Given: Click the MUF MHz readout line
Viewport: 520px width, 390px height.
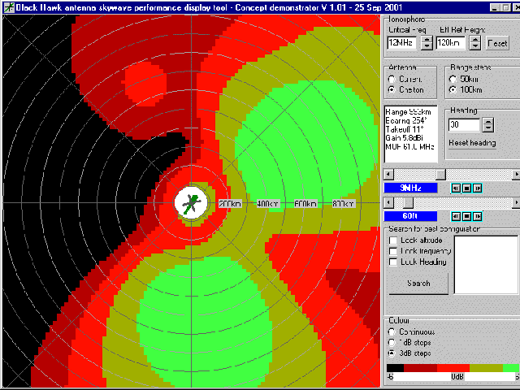Looking at the screenshot, I should pyautogui.click(x=409, y=146).
